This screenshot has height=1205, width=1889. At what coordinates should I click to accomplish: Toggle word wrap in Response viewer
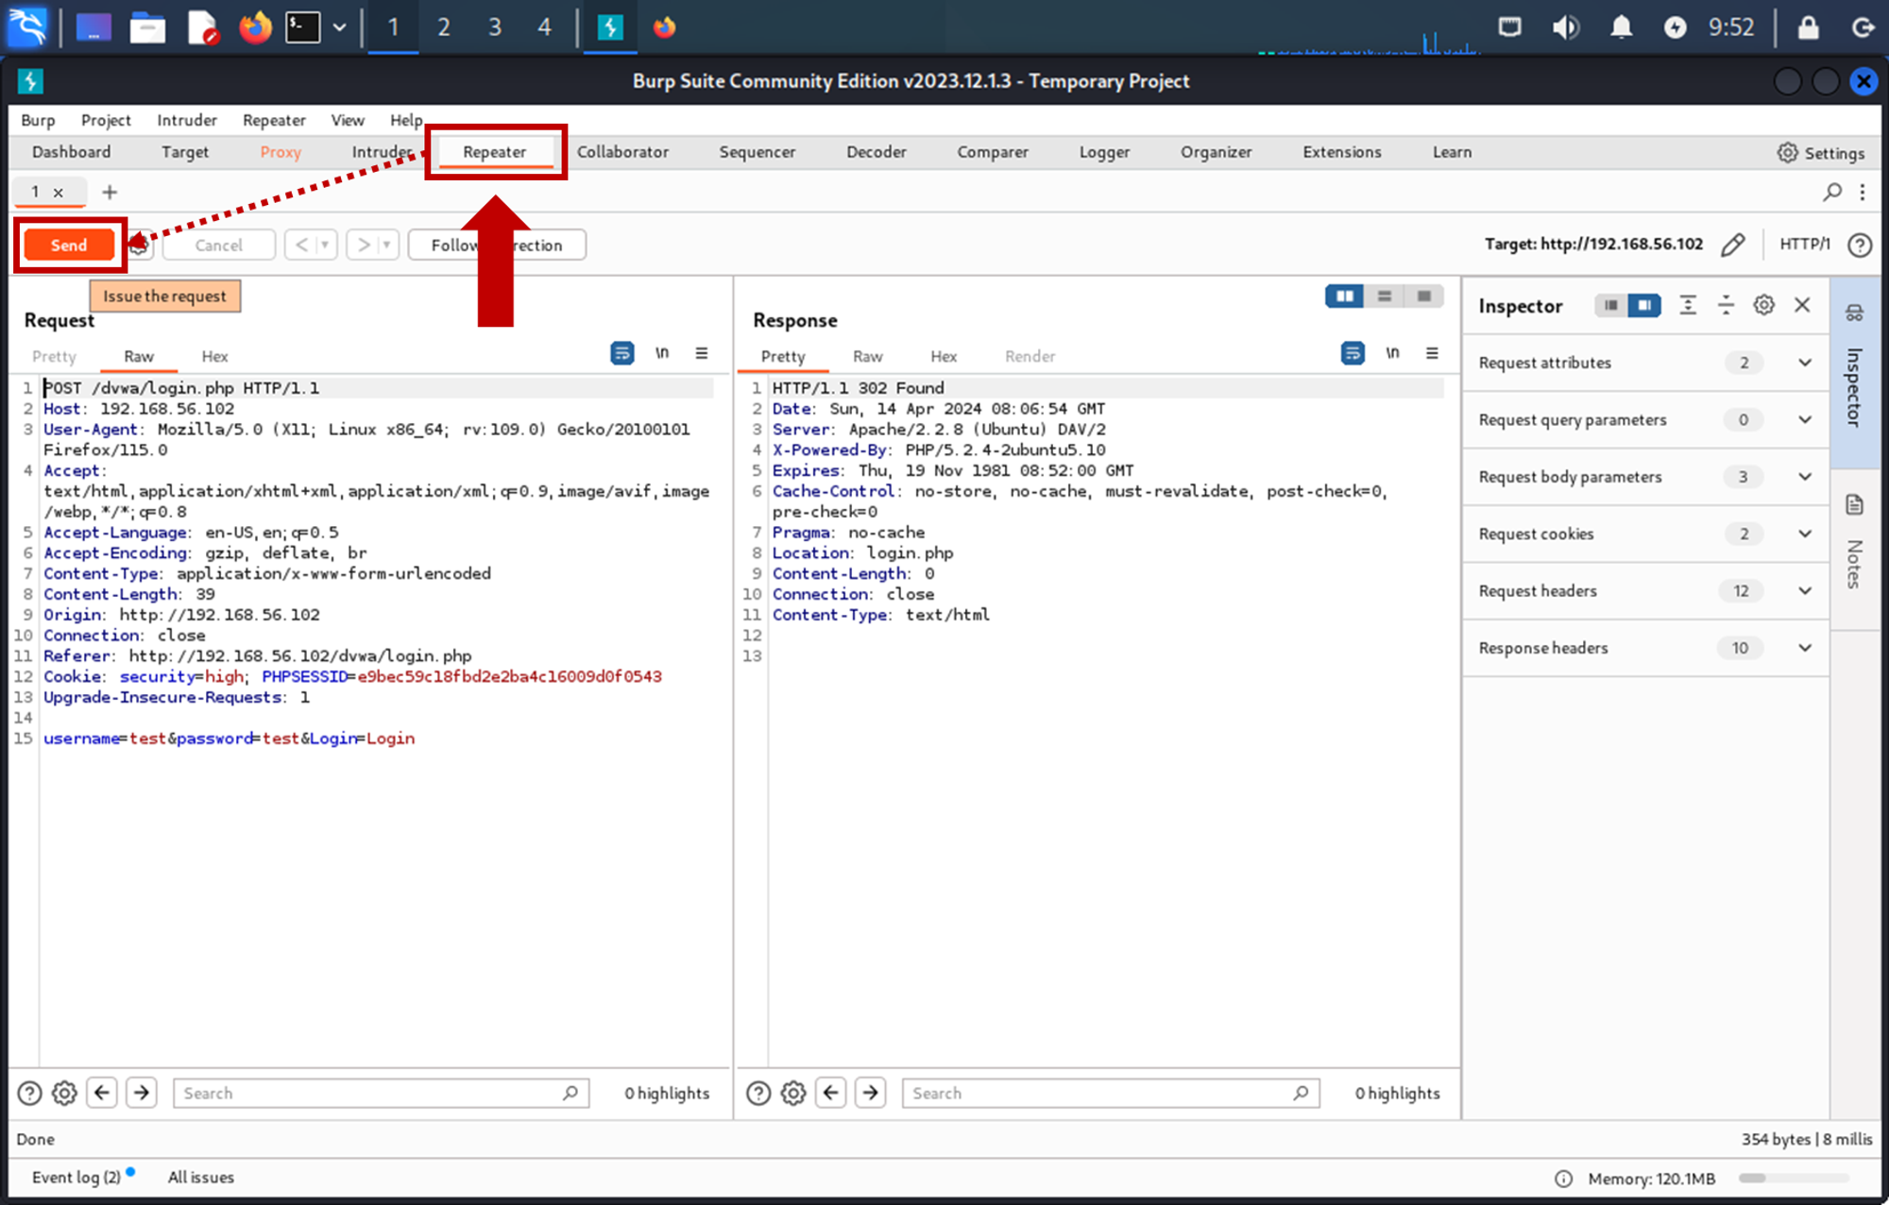coord(1353,353)
